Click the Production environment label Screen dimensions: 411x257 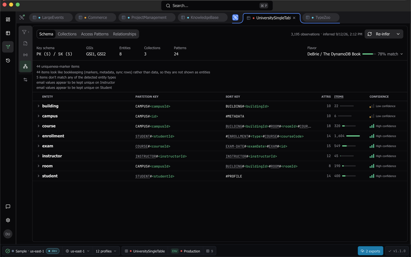192,251
